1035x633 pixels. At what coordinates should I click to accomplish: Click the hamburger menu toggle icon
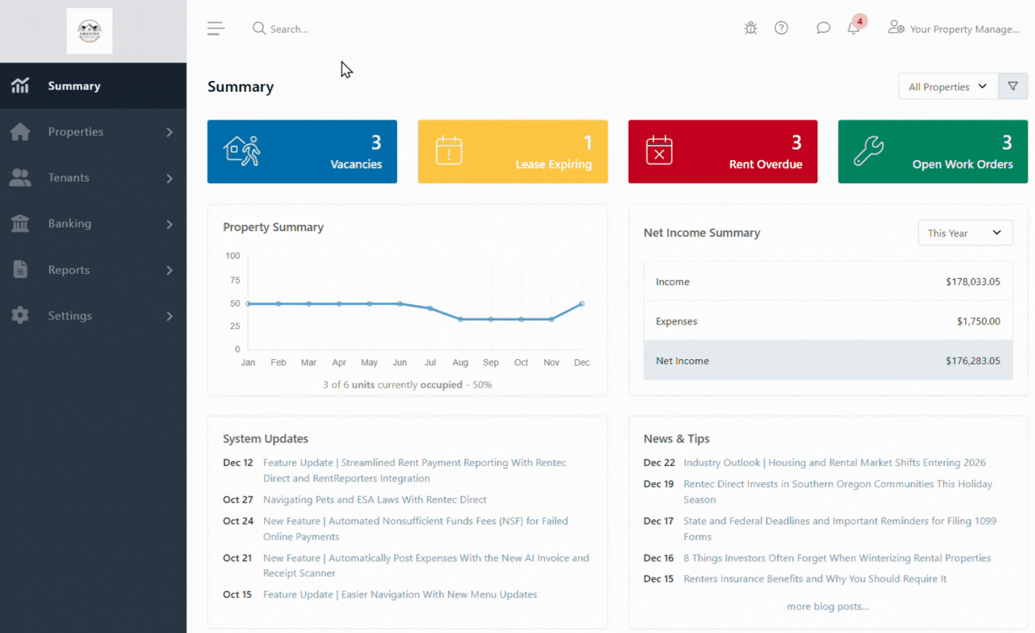215,28
